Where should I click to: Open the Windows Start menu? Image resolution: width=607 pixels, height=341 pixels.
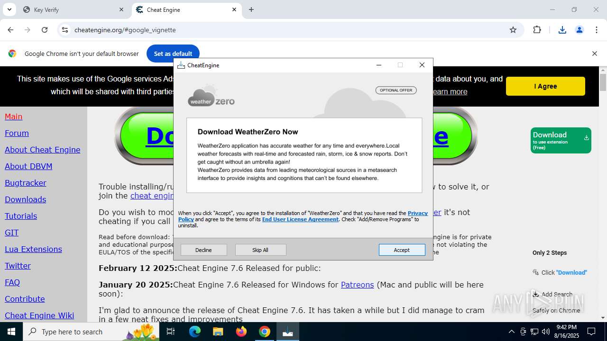tap(11, 332)
